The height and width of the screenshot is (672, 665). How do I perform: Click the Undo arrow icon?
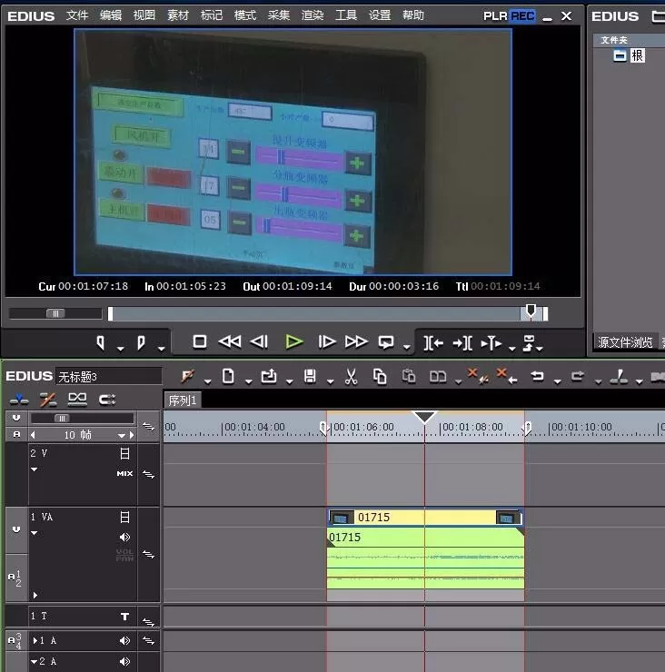537,376
